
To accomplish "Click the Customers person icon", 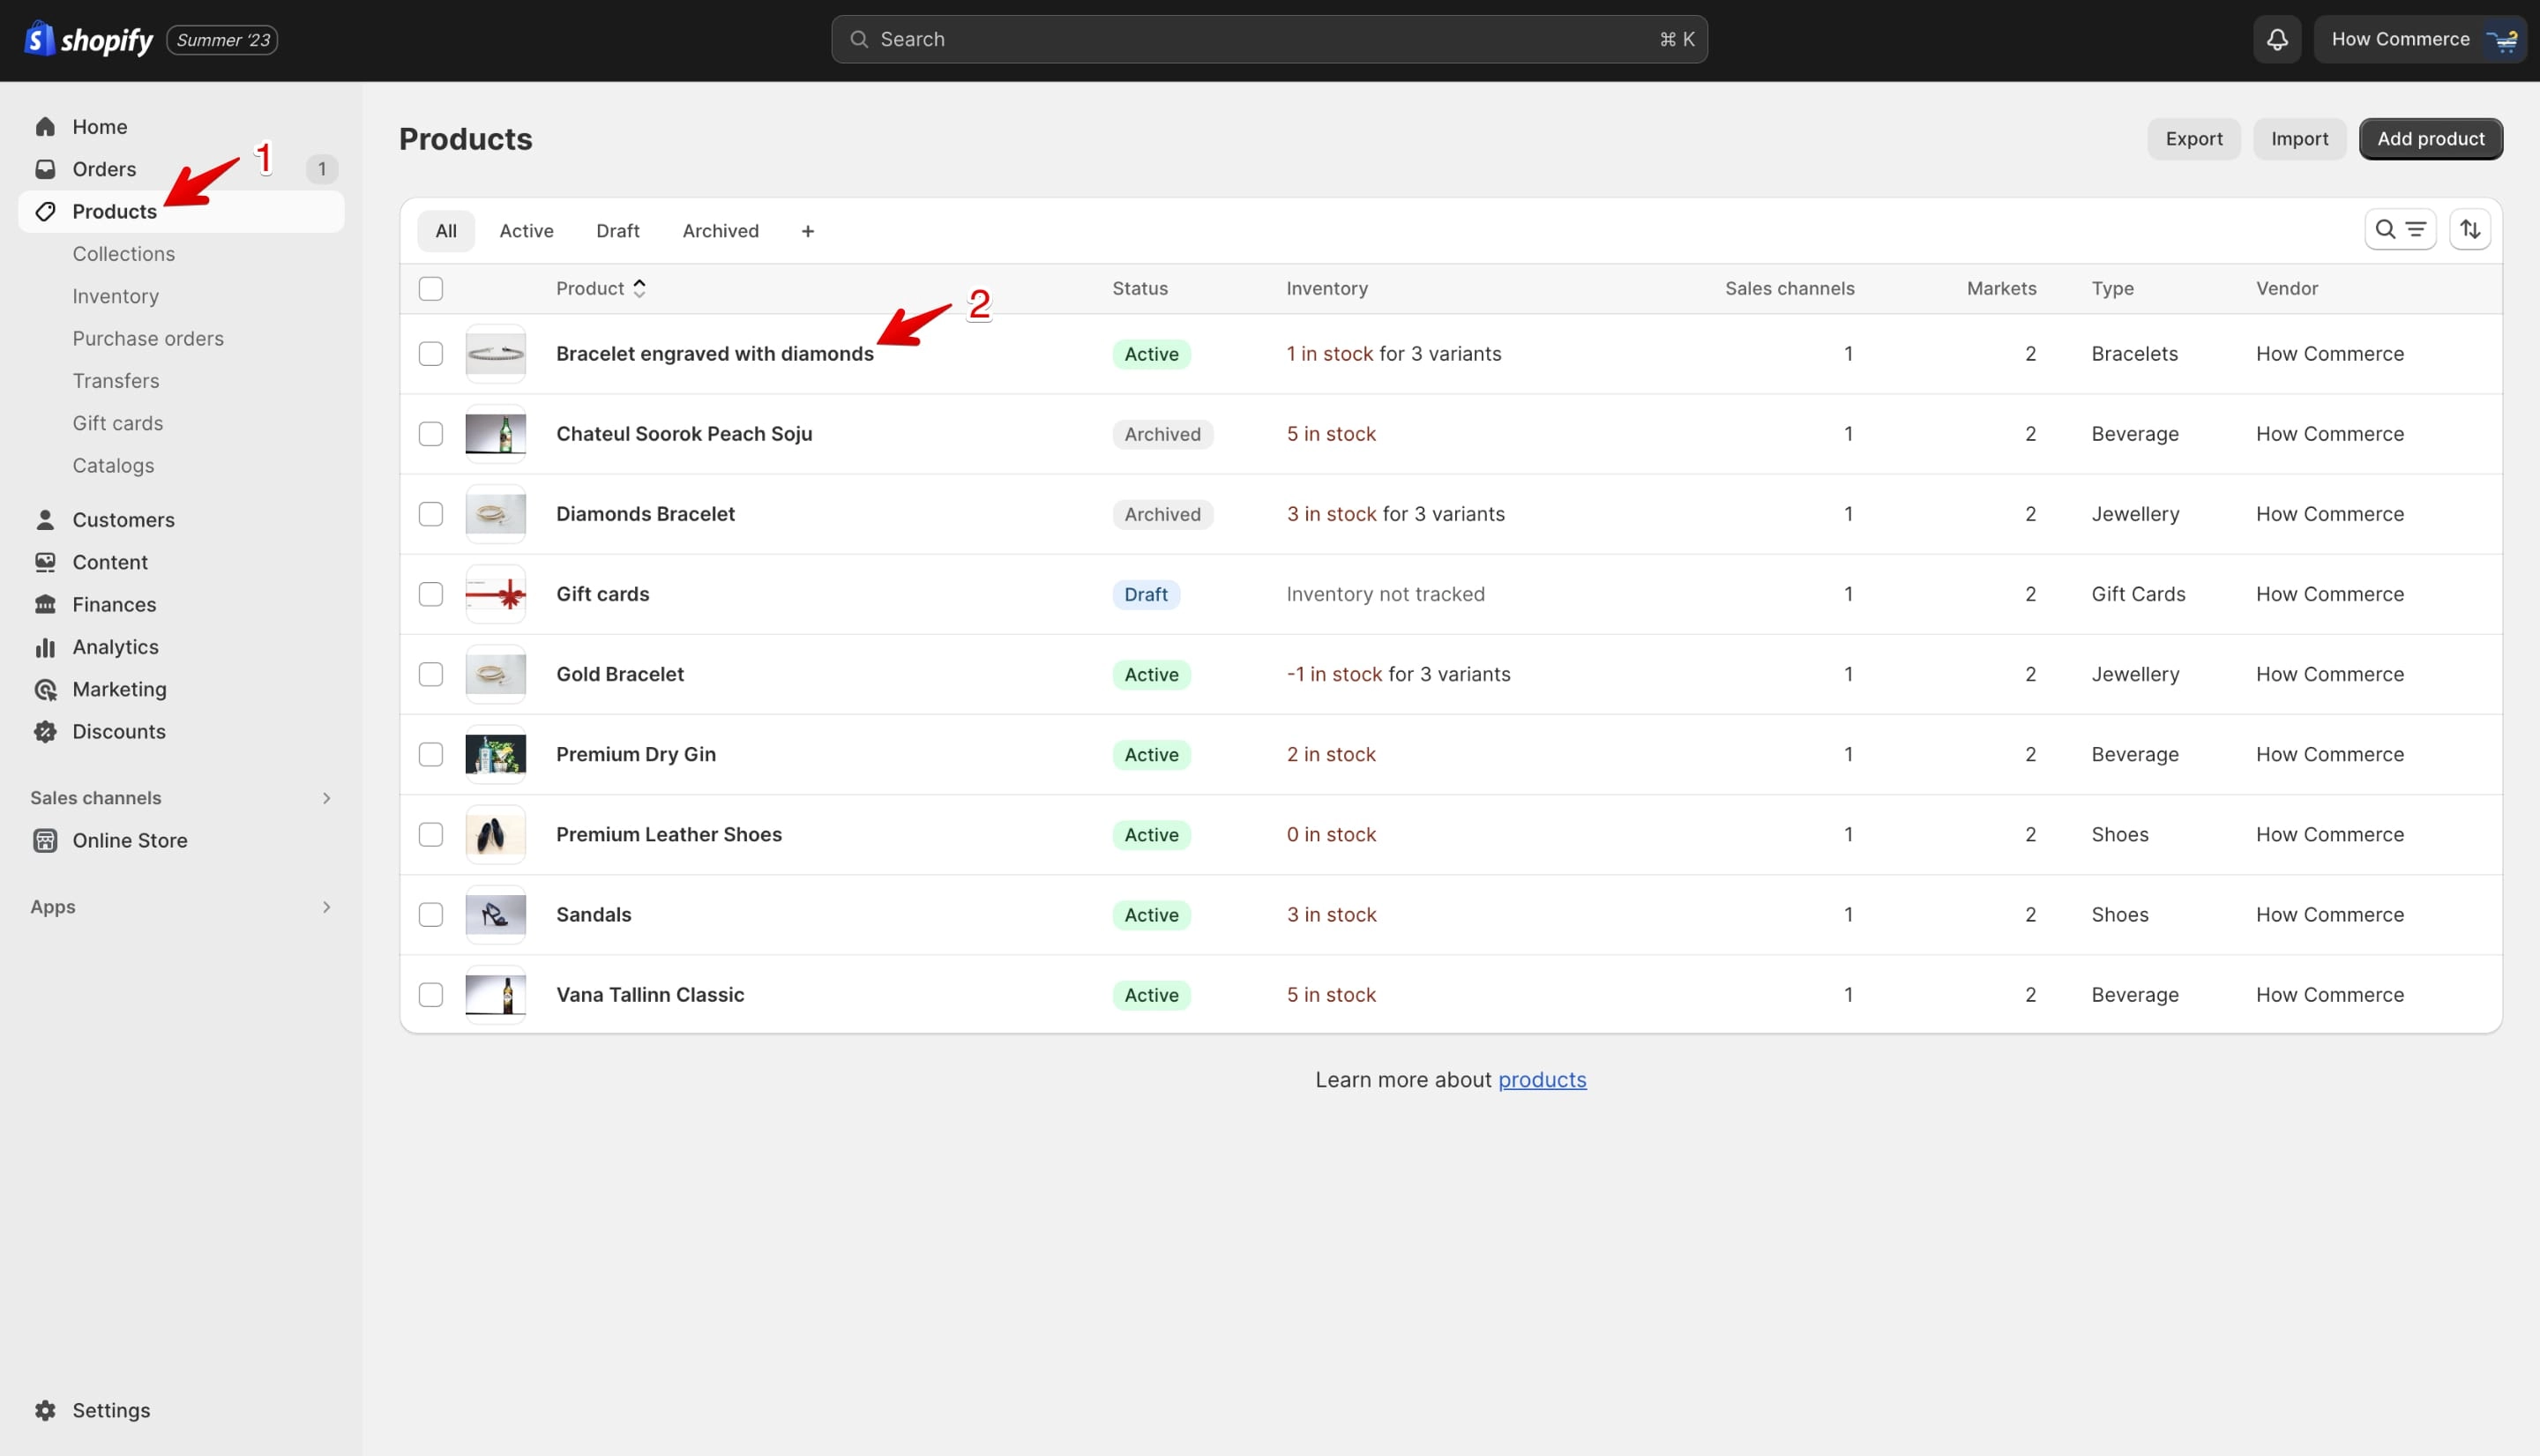I will [x=45, y=520].
